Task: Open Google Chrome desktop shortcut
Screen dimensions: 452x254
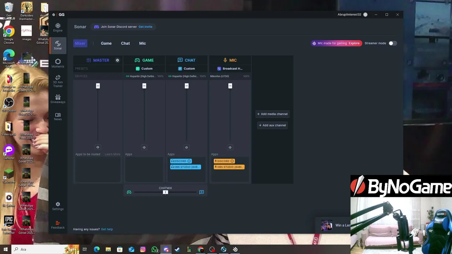Action: coord(9,35)
